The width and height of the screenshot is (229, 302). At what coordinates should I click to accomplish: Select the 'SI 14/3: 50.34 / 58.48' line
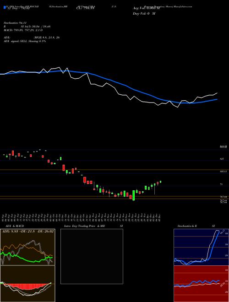click(36, 27)
